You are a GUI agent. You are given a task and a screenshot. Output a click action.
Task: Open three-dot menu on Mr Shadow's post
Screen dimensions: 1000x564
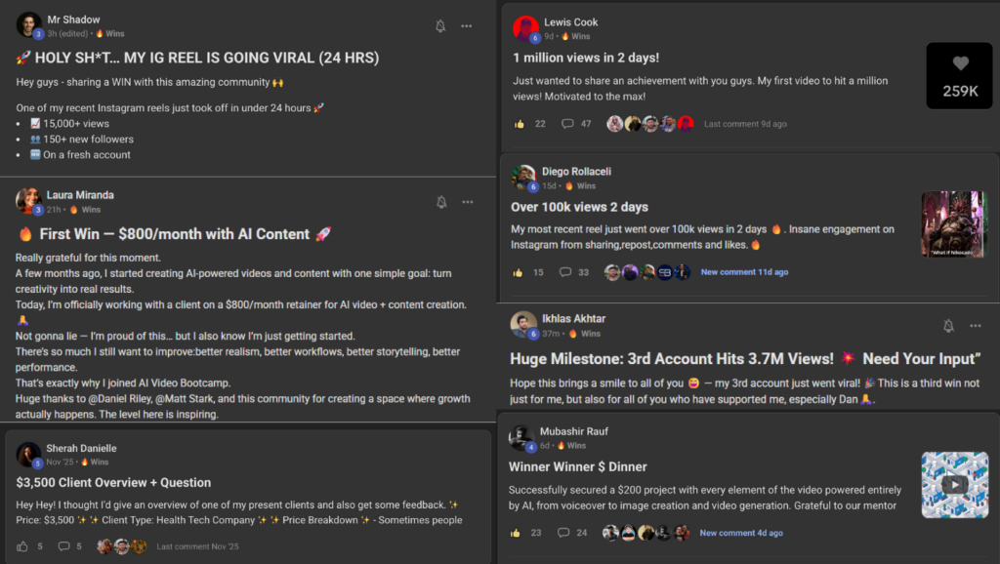click(467, 26)
